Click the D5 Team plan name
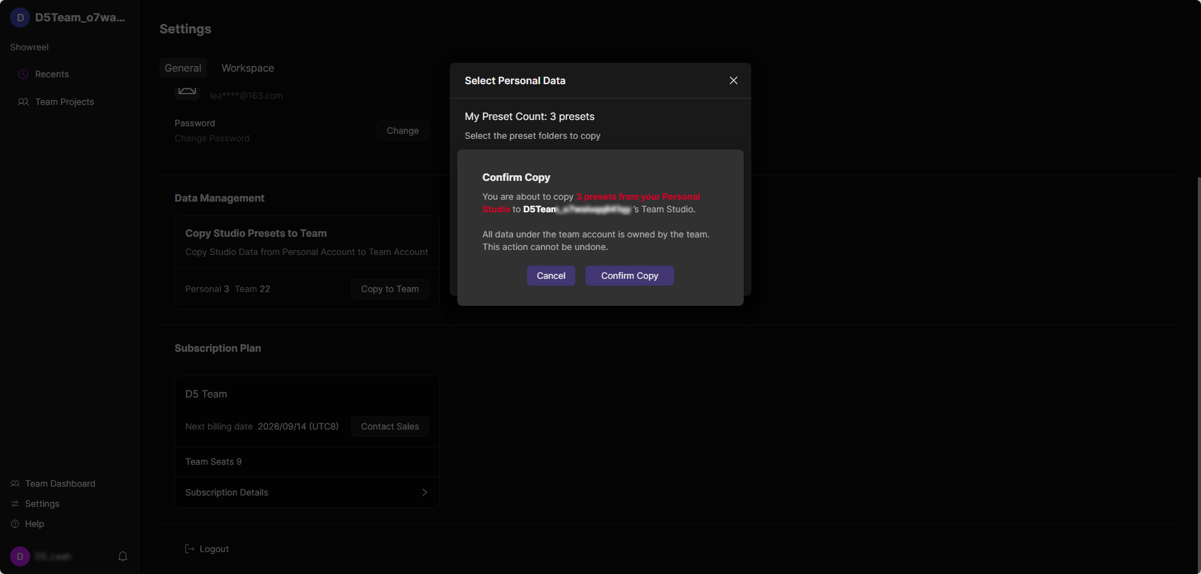1201x574 pixels. click(206, 394)
